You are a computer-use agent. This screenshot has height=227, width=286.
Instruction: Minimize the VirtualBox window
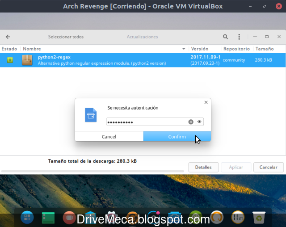(x=250, y=6)
